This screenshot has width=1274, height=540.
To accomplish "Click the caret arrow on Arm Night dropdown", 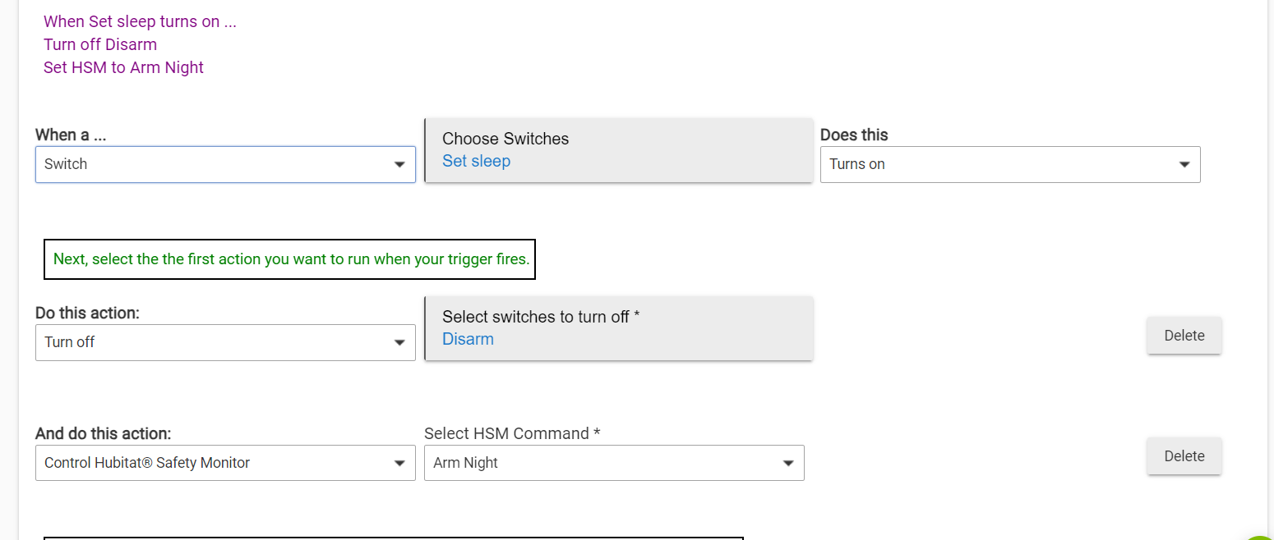I will coord(788,464).
